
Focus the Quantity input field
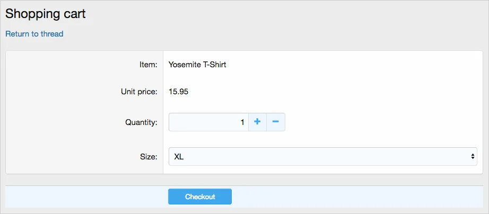pyautogui.click(x=208, y=122)
